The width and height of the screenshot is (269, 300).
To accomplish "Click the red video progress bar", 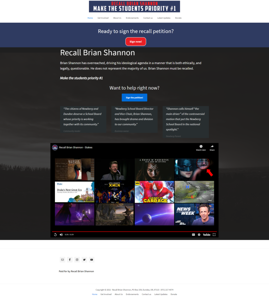I will 134,231.
